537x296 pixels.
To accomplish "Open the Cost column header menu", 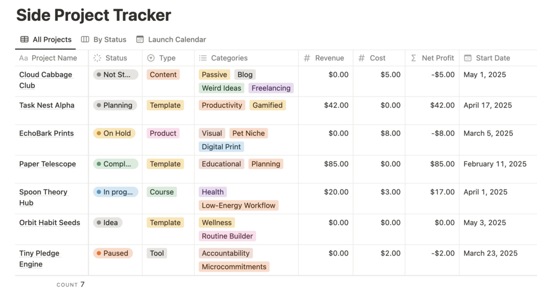I will click(377, 58).
